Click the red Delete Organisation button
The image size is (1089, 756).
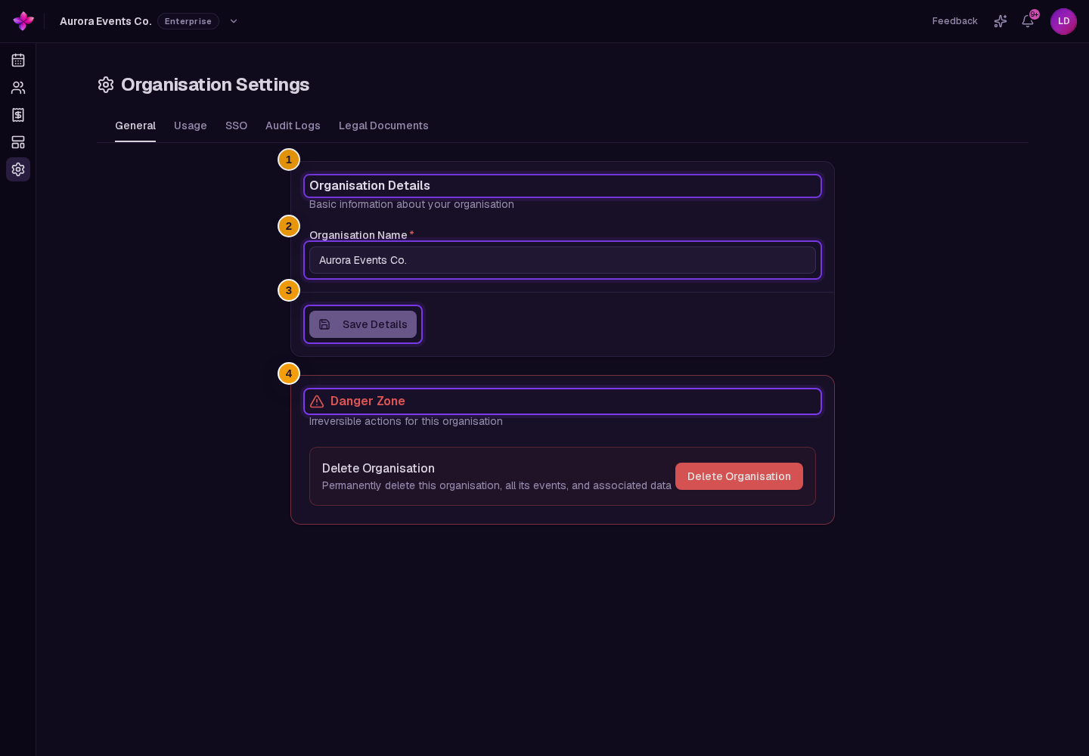(739, 476)
